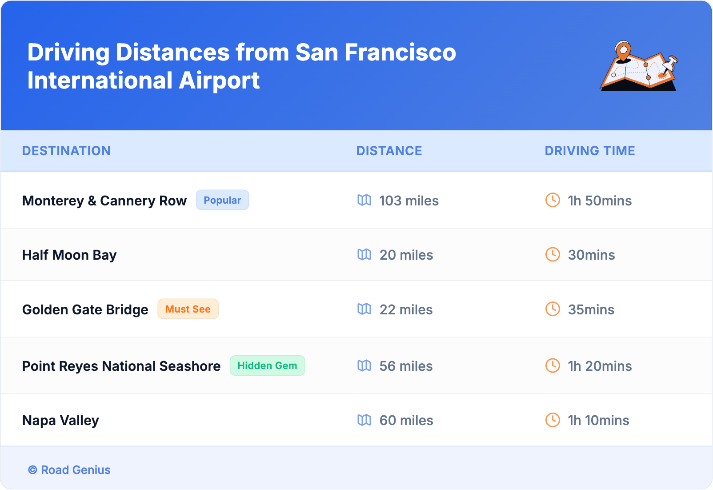Click the map icon beside 103 miles
This screenshot has height=490, width=713.
364,200
